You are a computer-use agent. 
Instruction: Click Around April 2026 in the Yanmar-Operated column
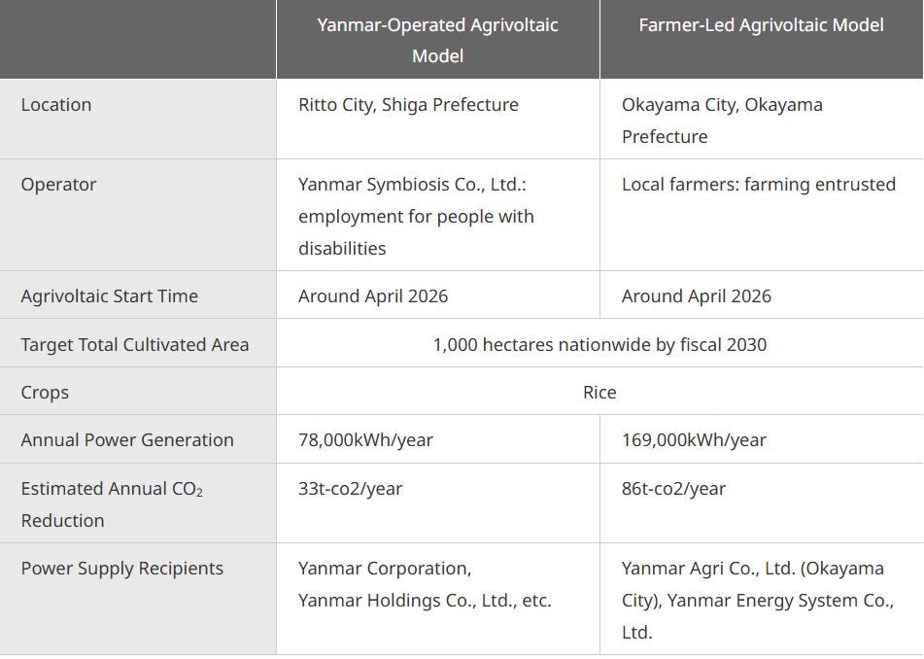coord(373,295)
